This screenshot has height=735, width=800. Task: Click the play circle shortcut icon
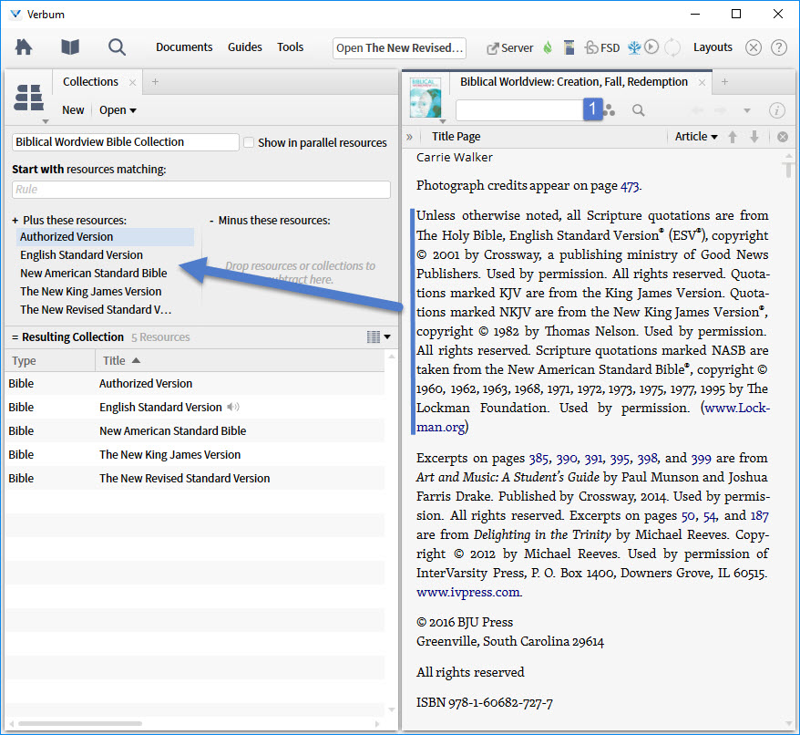coord(651,47)
